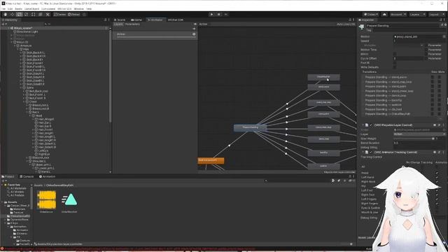
Task: Switch to the Scene tab
Action: [120, 20]
